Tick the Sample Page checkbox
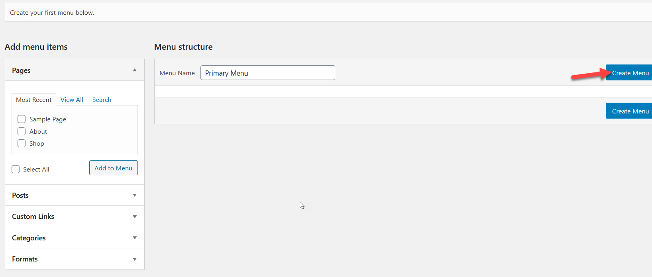 click(x=22, y=119)
